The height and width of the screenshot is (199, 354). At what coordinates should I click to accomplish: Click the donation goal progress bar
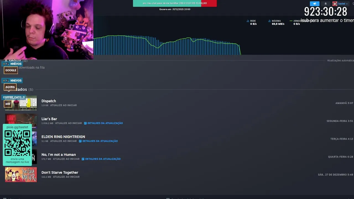tap(175, 3)
